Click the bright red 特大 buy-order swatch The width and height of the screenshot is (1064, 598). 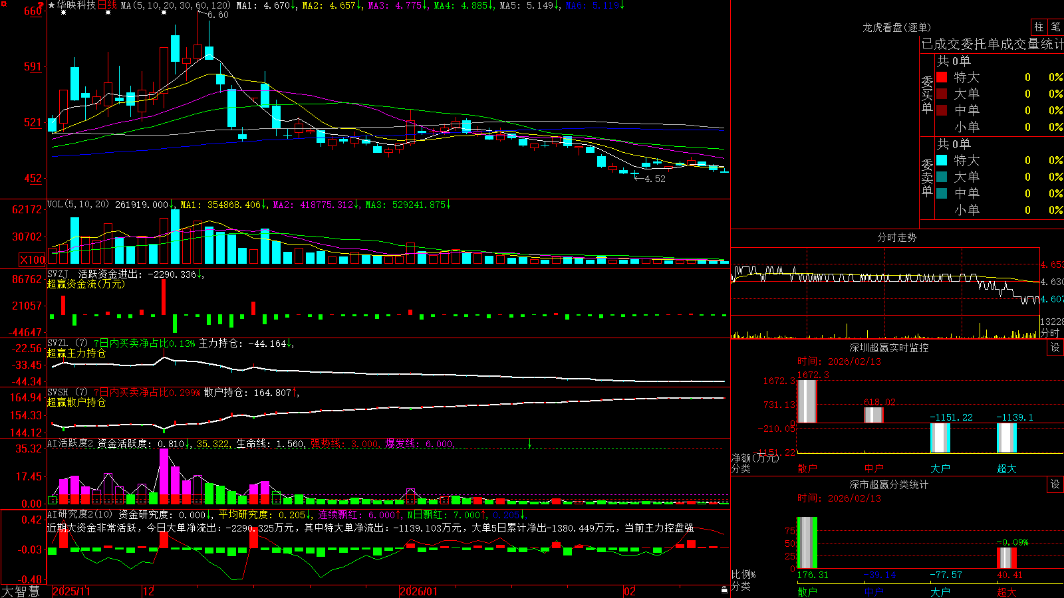(942, 77)
